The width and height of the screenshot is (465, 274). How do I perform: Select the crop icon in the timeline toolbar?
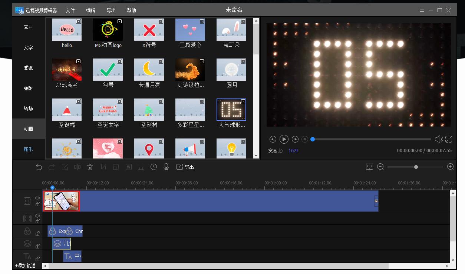click(x=103, y=167)
